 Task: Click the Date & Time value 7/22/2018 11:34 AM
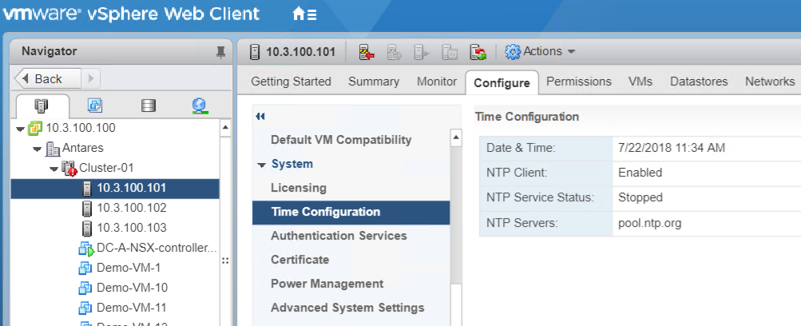click(672, 148)
